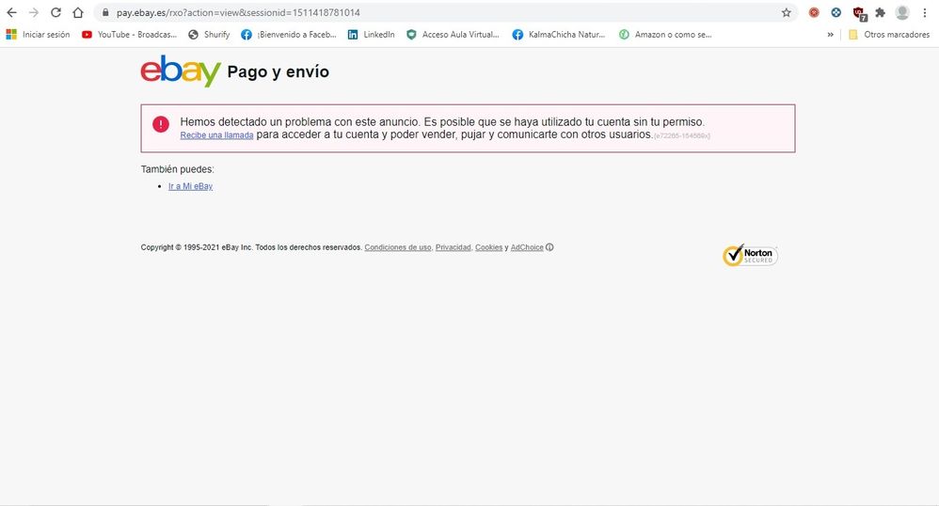The image size is (939, 506).
Task: Open the Shurify bookmark
Action: coord(209,35)
